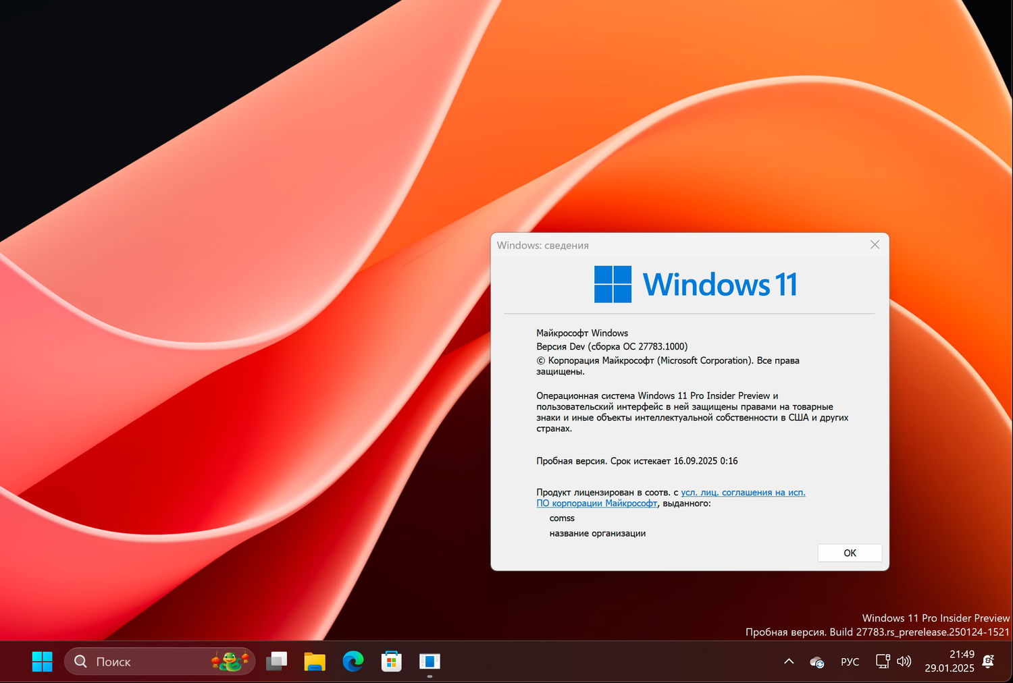Open the volume flyout via the speaker icon
Viewport: 1013px width, 683px height.
(x=904, y=661)
